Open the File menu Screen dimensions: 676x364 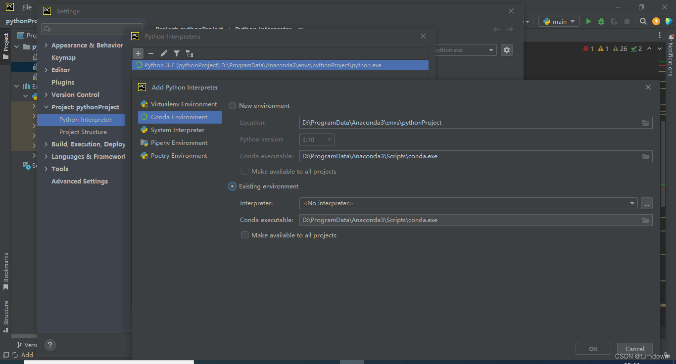[27, 7]
